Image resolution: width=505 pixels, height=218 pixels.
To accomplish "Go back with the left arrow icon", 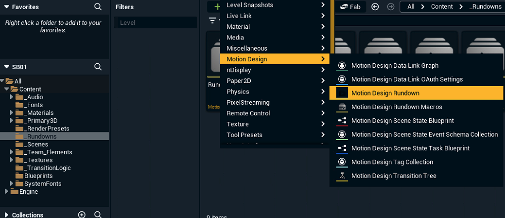I will 375,7.
